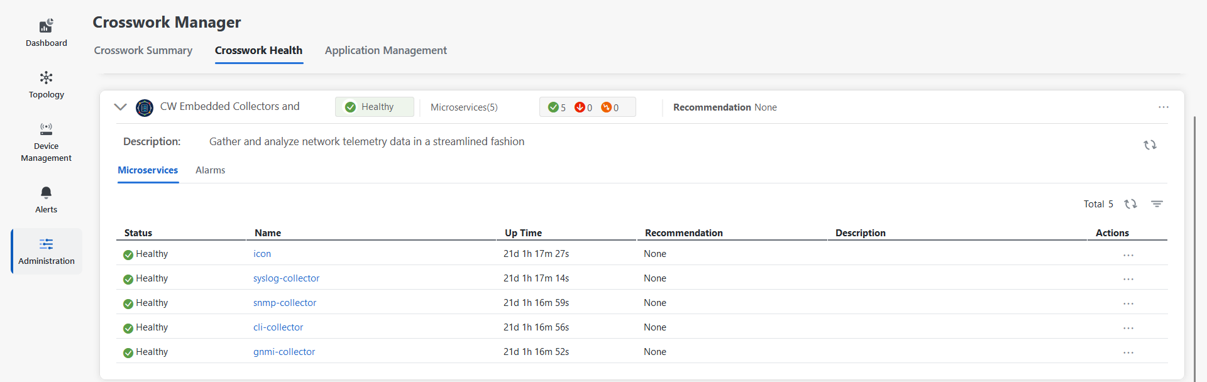Click the Recommendation column header
The height and width of the screenshot is (382, 1207).
click(684, 233)
